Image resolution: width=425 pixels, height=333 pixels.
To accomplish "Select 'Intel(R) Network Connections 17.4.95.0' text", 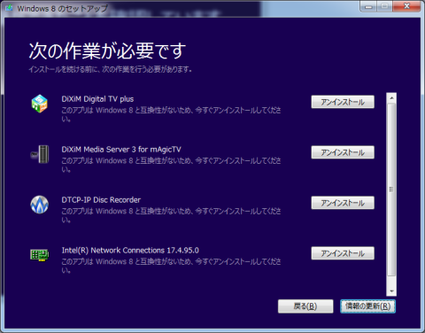I will click(x=130, y=251).
